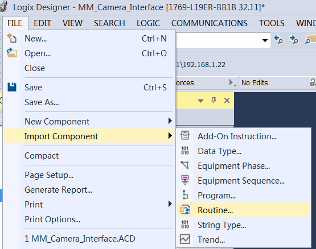Select Data Type... import option

click(244, 151)
